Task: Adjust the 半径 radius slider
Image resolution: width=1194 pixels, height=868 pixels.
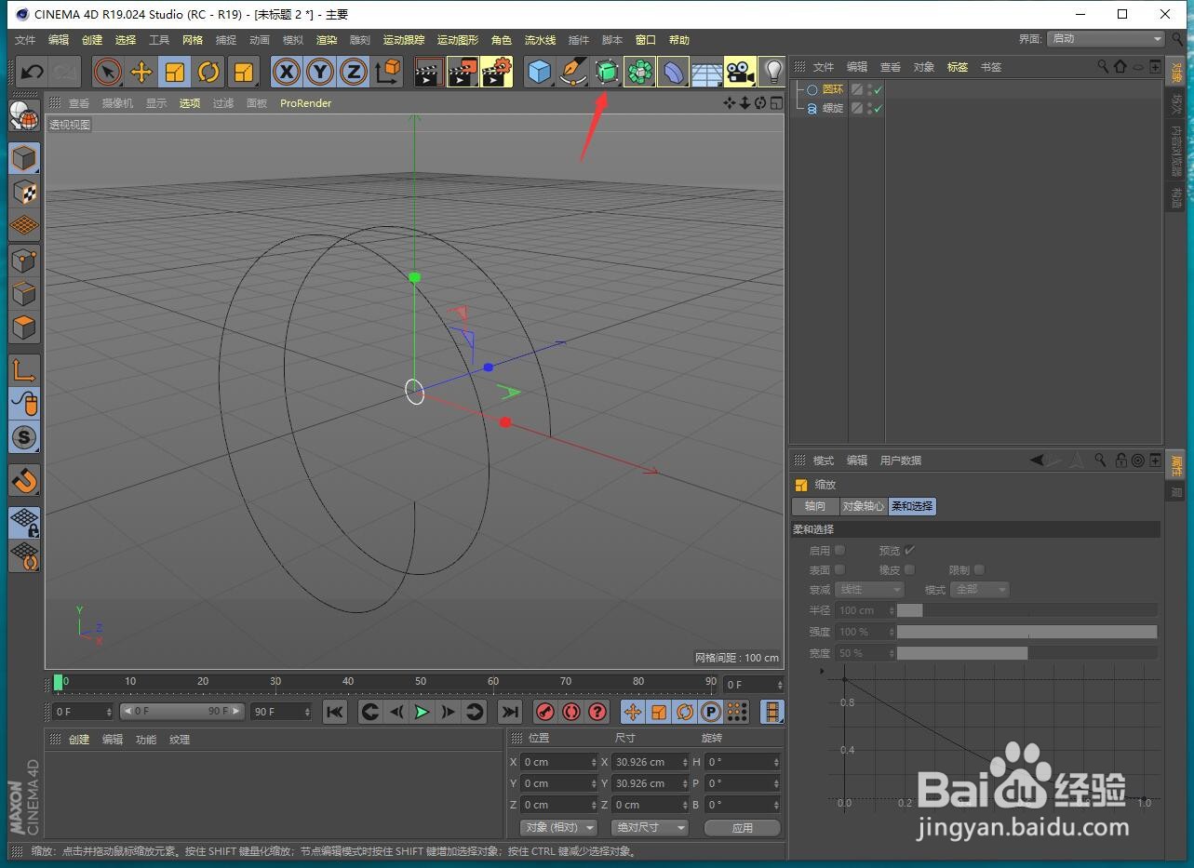Action: pyautogui.click(x=1026, y=610)
